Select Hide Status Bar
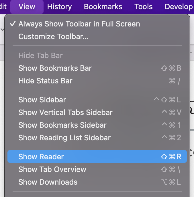The image size is (194, 197). (x=97, y=81)
